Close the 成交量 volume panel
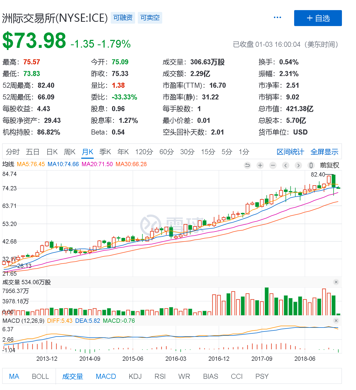Image resolution: width=356 pixels, height=390 pixels. click(x=336, y=282)
